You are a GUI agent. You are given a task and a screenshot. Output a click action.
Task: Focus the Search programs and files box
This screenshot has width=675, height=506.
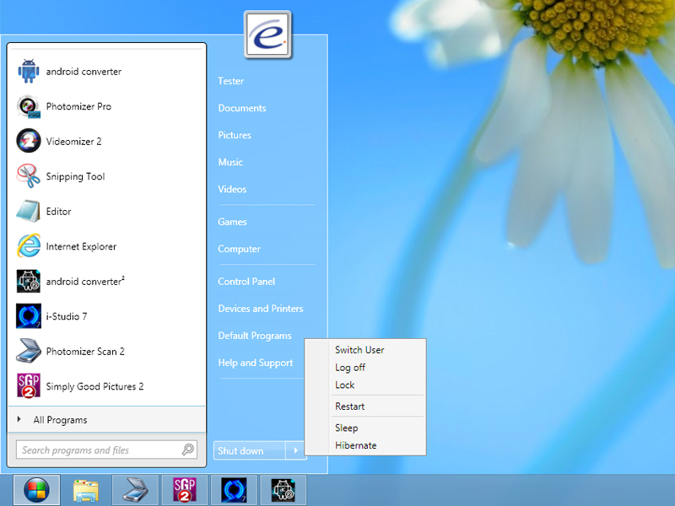tap(106, 449)
